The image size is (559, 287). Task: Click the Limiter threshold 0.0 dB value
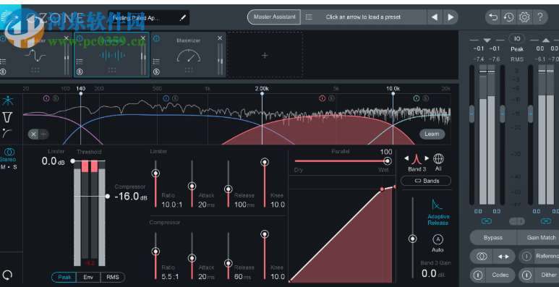click(53, 161)
